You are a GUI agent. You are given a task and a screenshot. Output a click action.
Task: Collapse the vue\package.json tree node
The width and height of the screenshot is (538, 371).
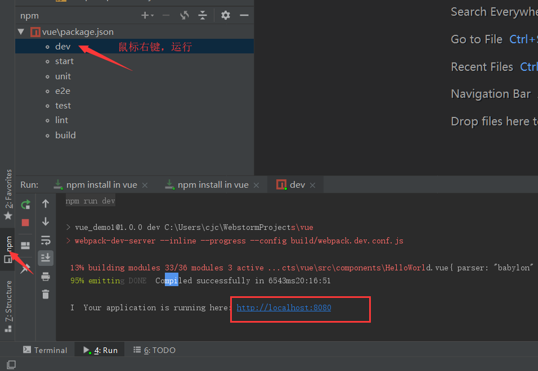pos(21,31)
